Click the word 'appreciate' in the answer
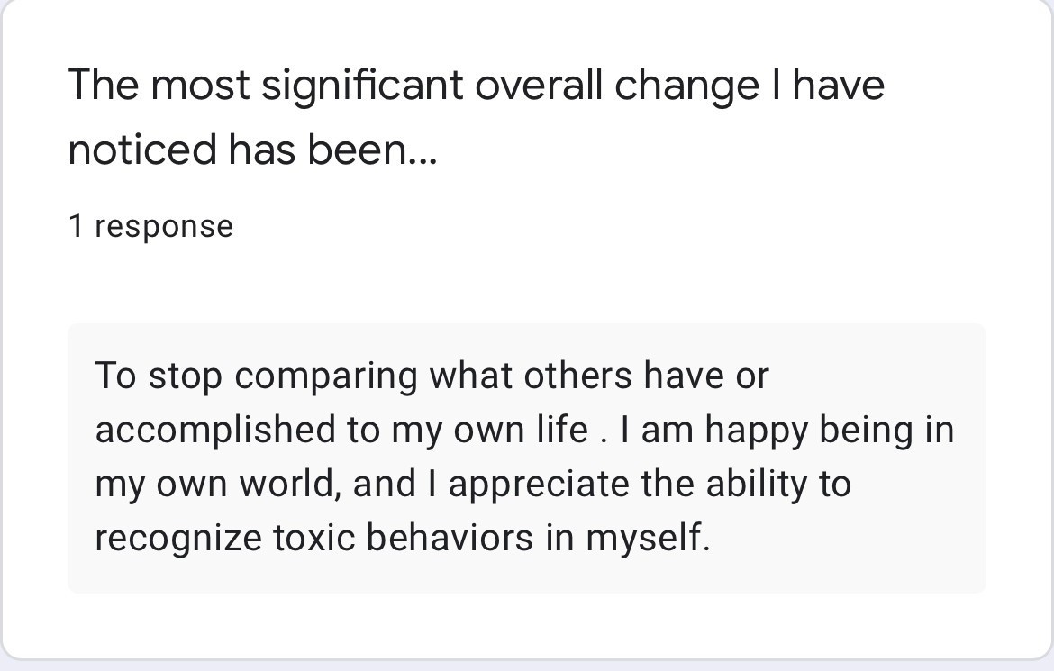This screenshot has width=1054, height=671. [539, 484]
